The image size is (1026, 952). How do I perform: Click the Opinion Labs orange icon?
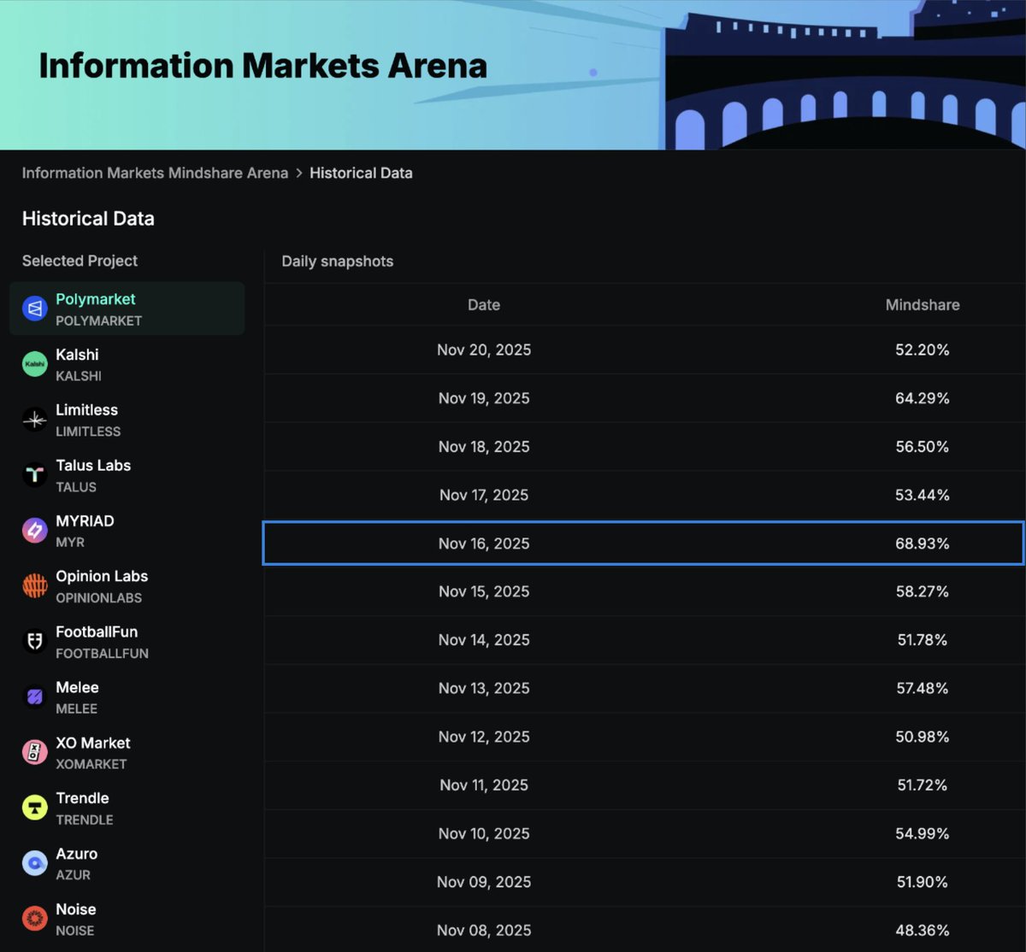[34, 585]
